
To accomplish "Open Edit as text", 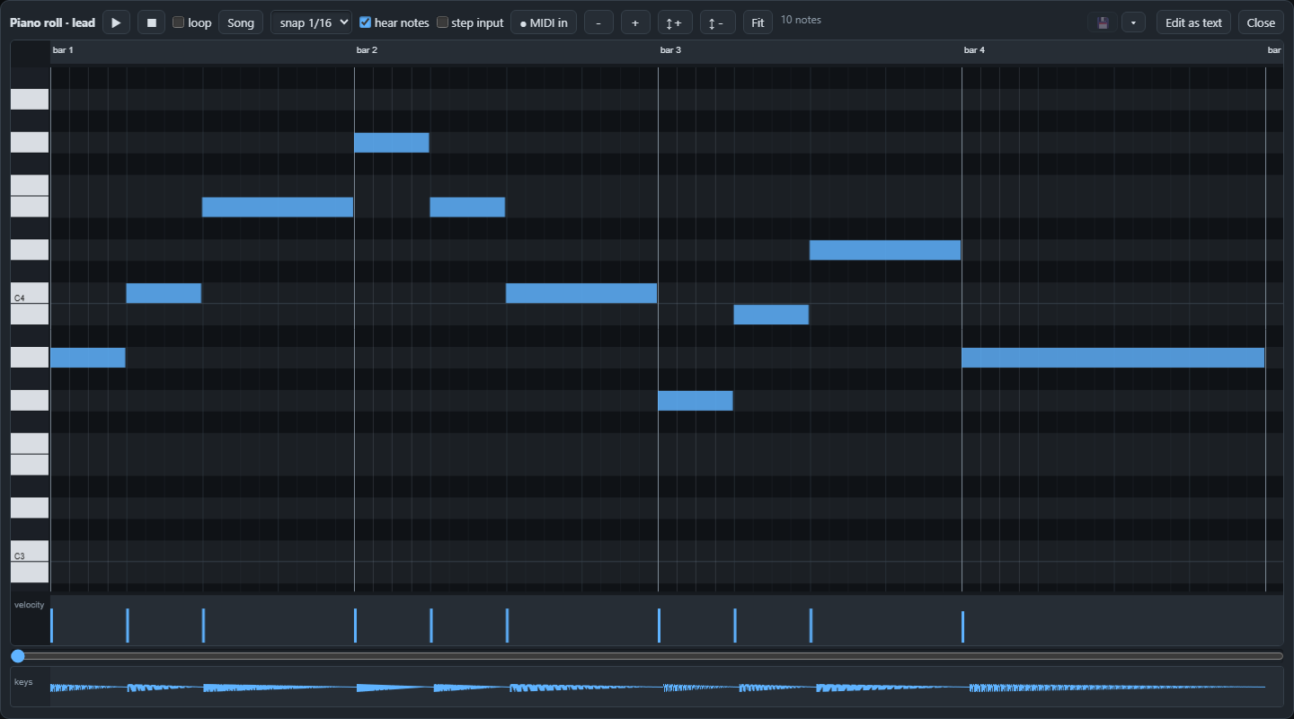I will (x=1193, y=22).
